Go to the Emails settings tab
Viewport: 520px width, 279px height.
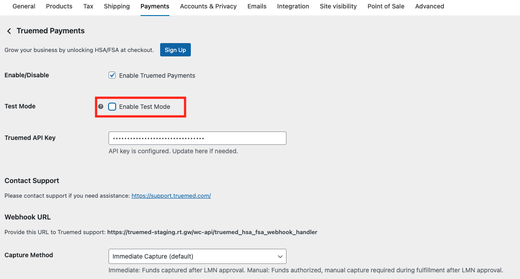pos(257,6)
